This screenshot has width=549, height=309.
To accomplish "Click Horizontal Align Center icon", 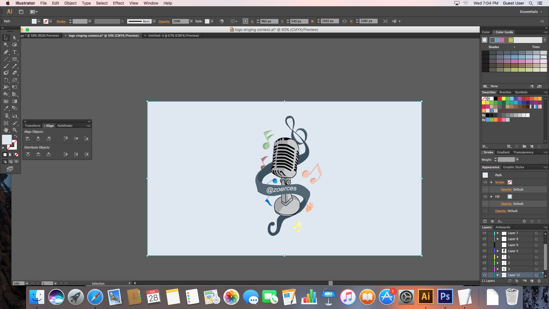I will pyautogui.click(x=38, y=138).
